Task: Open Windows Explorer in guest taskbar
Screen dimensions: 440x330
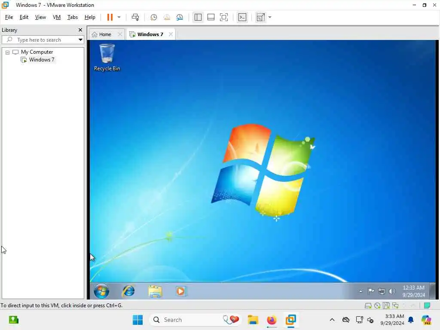Action: 155,291
